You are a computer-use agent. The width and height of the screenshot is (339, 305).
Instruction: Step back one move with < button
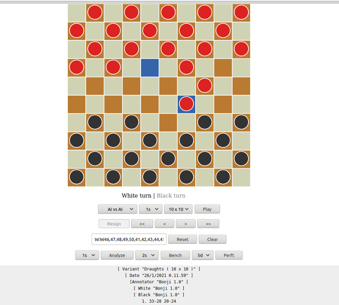(x=164, y=224)
